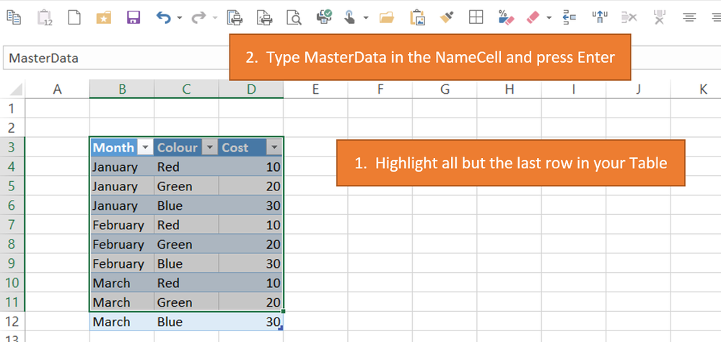Open the Colour column filter dropdown
Screen dimensions: 721x342
(209, 148)
